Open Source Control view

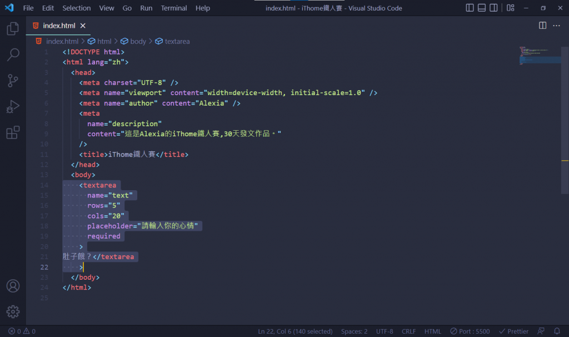pyautogui.click(x=13, y=81)
